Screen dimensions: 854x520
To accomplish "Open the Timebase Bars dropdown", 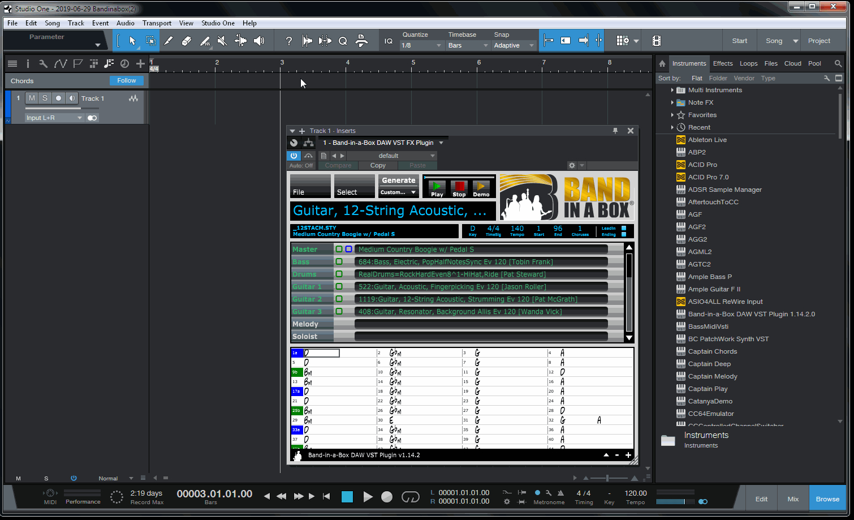I will click(x=468, y=45).
